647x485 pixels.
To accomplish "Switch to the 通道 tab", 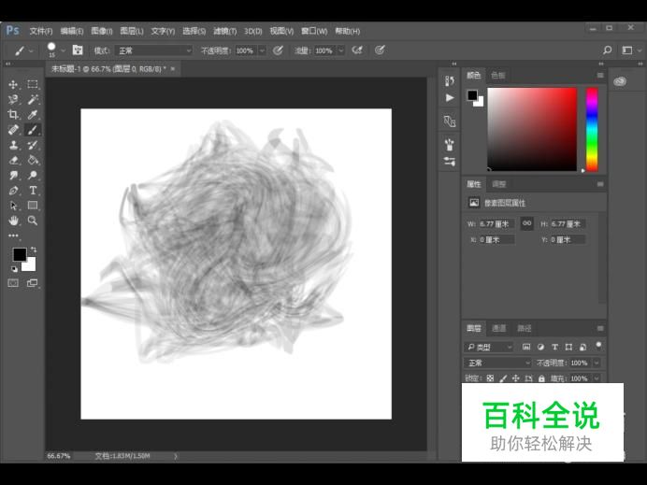I will (x=499, y=328).
